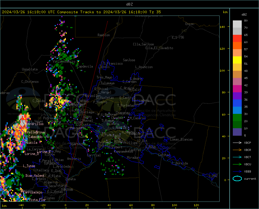This screenshot has width=259, height=209.
Task: Click the RIVAD town label
Action: pyautogui.click(x=119, y=142)
